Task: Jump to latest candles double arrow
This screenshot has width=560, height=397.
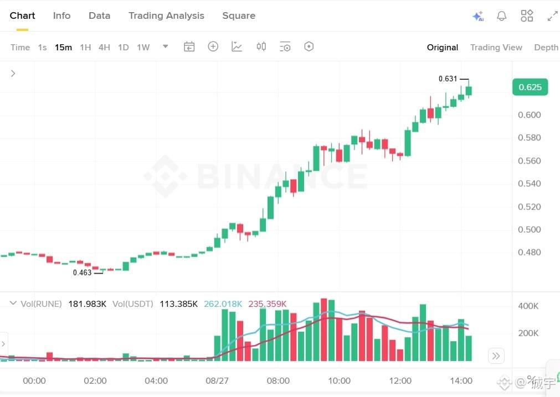Action: click(496, 356)
